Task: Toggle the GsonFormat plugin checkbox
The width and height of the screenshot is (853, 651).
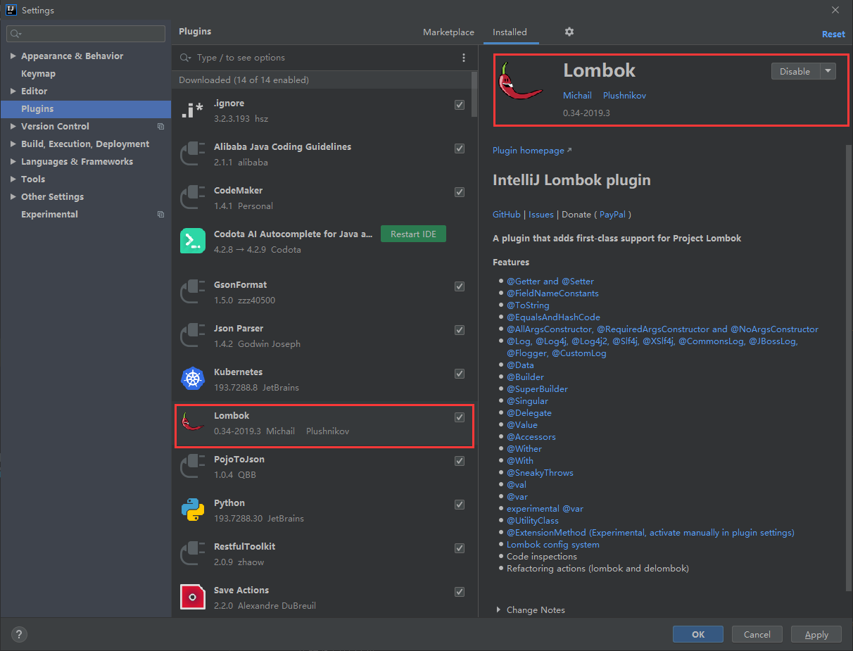Action: click(x=460, y=286)
